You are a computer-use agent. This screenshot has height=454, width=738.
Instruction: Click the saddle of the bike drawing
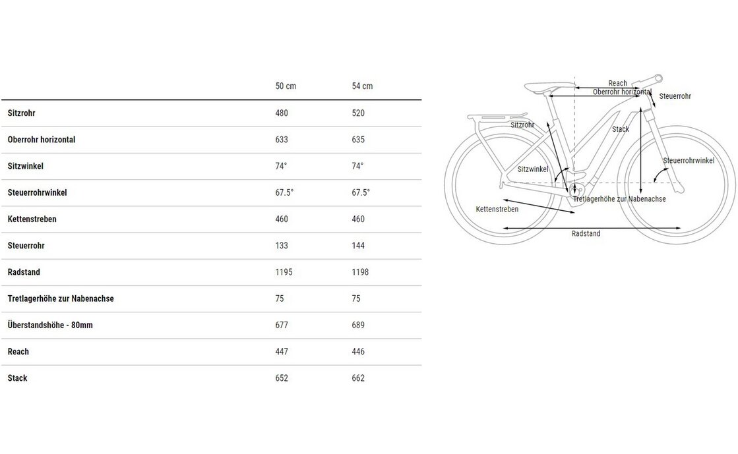pos(541,86)
